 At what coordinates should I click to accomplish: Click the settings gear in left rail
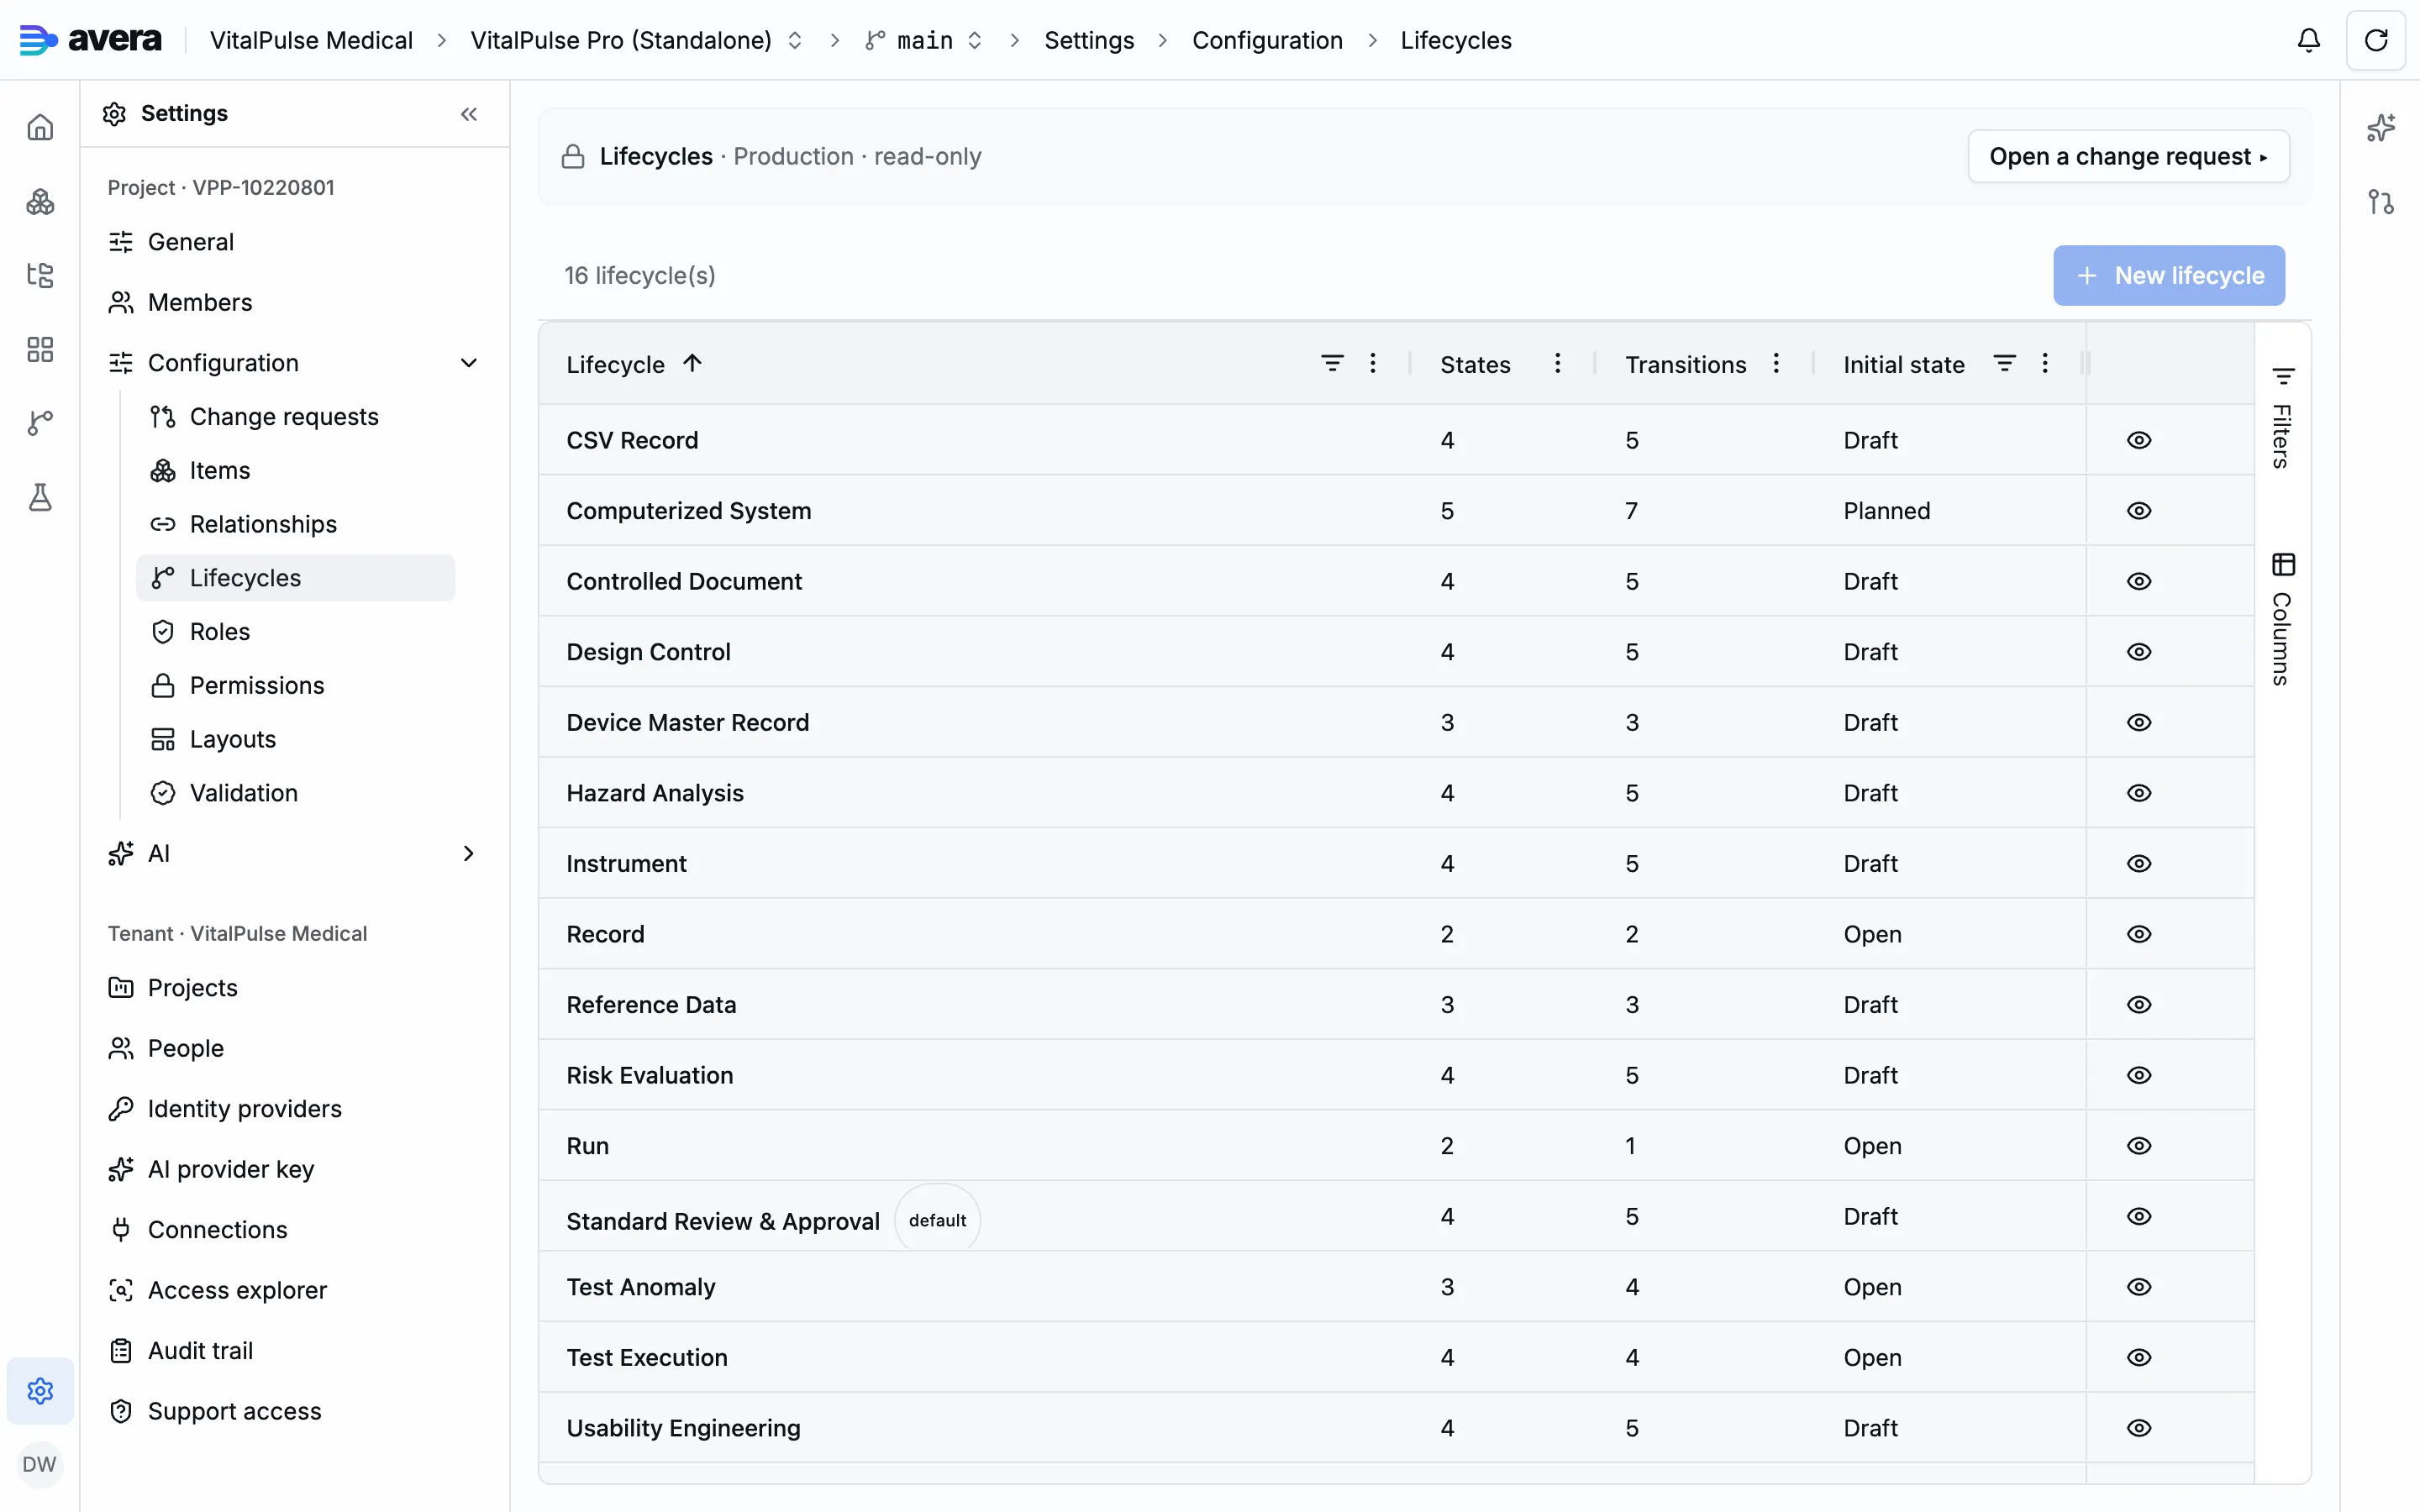pyautogui.click(x=40, y=1390)
